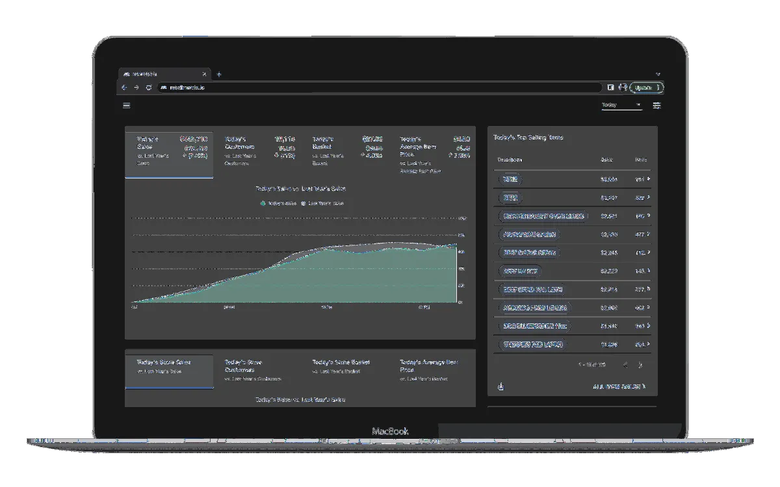Switch to Today's Store Customers tab
The height and width of the screenshot is (487, 780).
pyautogui.click(x=257, y=370)
